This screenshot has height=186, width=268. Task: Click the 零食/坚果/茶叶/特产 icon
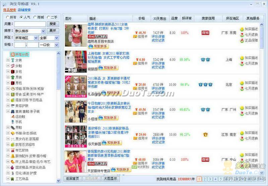point(13,94)
